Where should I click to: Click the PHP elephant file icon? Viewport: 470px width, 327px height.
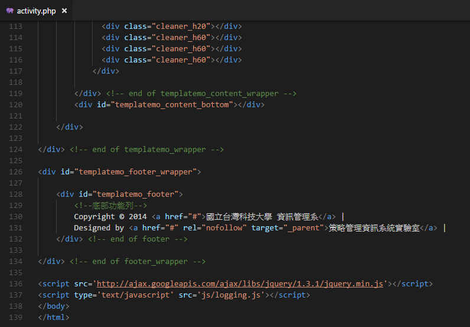click(x=10, y=11)
